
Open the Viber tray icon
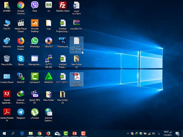click(x=132, y=134)
